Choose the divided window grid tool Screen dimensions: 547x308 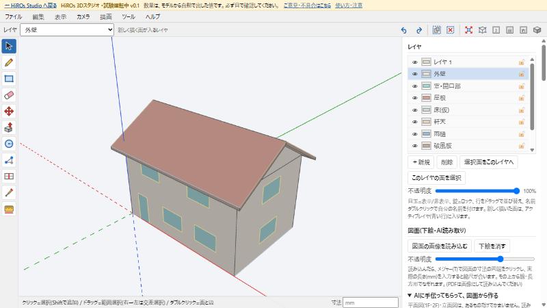(9, 177)
